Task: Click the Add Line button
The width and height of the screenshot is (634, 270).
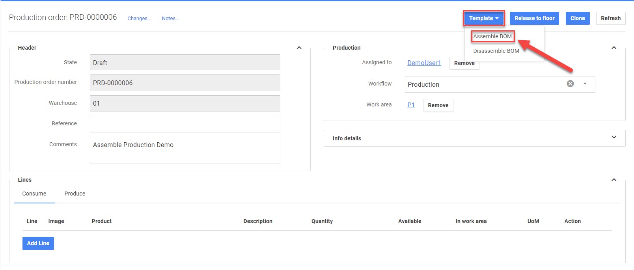Action: pos(38,243)
